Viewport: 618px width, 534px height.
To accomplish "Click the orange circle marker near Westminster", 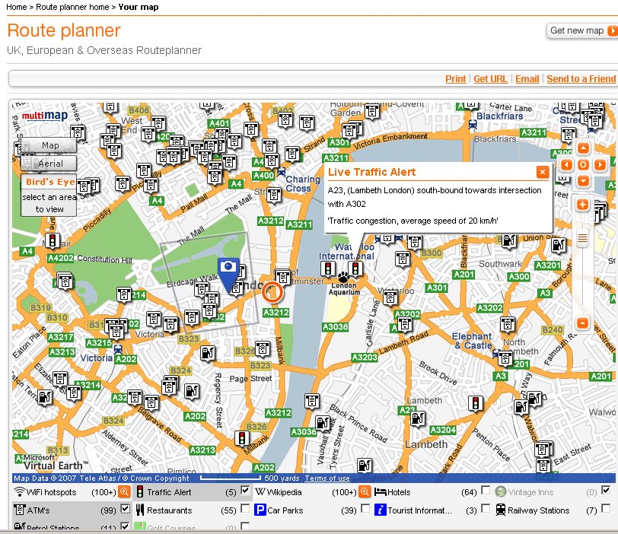I will [272, 292].
